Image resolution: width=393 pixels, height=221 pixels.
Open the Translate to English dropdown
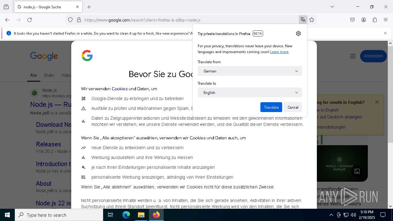[x=250, y=92]
